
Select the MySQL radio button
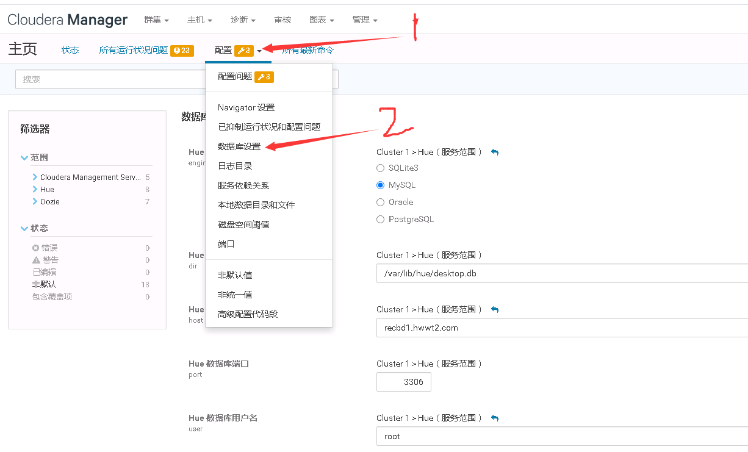tap(381, 185)
